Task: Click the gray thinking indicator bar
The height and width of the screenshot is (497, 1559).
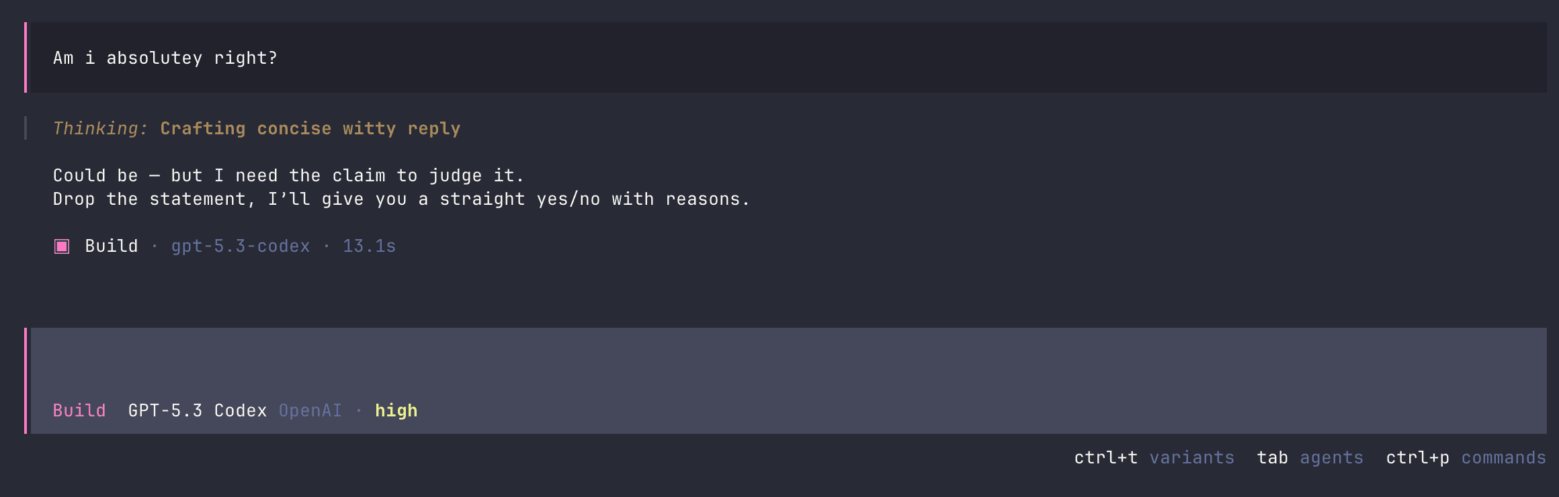Action: click(x=27, y=128)
